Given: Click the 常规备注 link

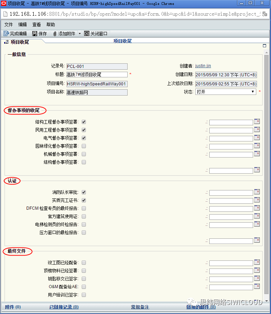Looking at the screenshot, I should (140, 307).
